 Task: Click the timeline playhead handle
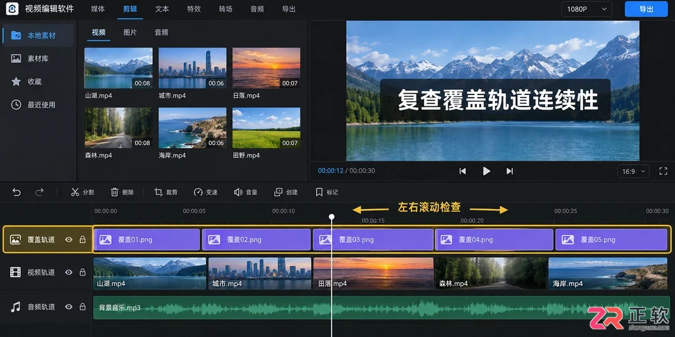pyautogui.click(x=331, y=217)
